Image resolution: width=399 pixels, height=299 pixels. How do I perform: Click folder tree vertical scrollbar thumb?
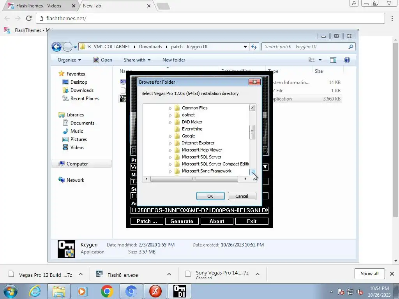pos(252,132)
